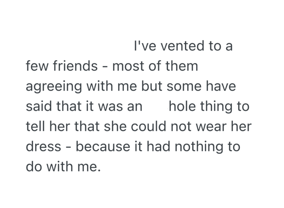Screen dimensions: 284x208
Task: Click the word "hole" after the blank gap
Action: [183, 107]
